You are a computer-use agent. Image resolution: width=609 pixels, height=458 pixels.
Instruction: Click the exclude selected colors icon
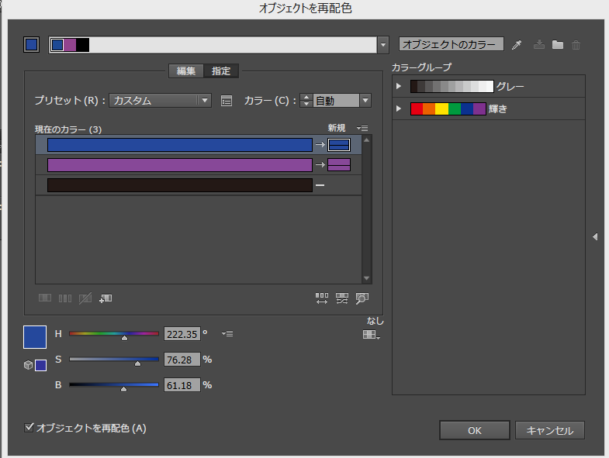tap(85, 298)
